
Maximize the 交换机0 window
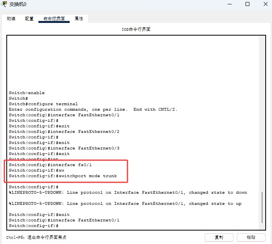247,4
